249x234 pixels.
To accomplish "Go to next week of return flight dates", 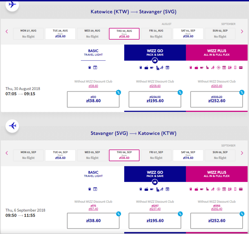I will (x=242, y=153).
